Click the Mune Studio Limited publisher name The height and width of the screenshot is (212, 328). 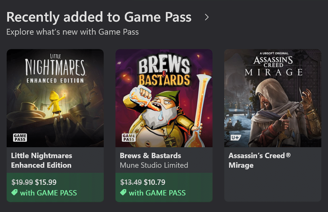154,165
